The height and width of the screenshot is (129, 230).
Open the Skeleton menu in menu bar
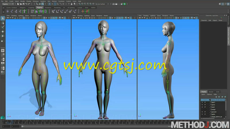43,1
